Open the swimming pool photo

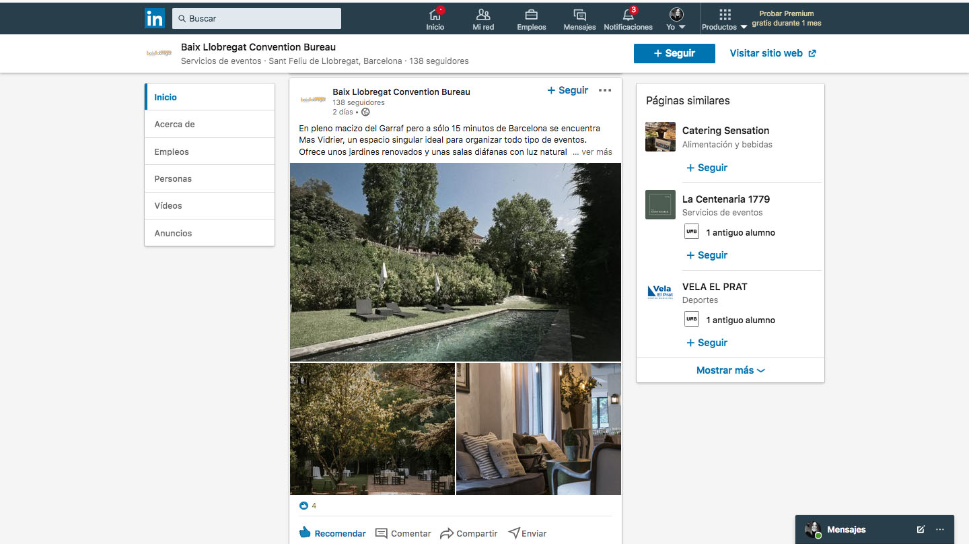(455, 262)
